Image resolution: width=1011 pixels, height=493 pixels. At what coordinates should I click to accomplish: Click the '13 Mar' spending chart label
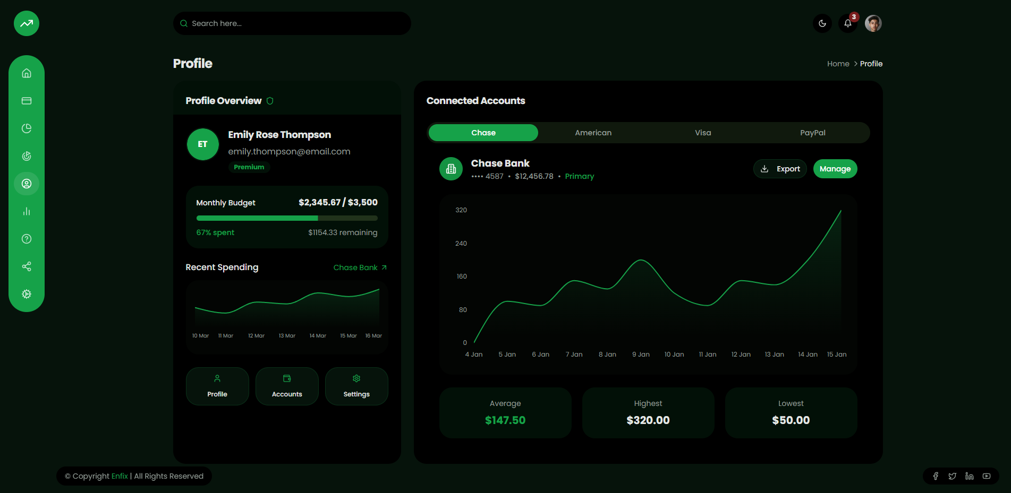[x=287, y=336]
